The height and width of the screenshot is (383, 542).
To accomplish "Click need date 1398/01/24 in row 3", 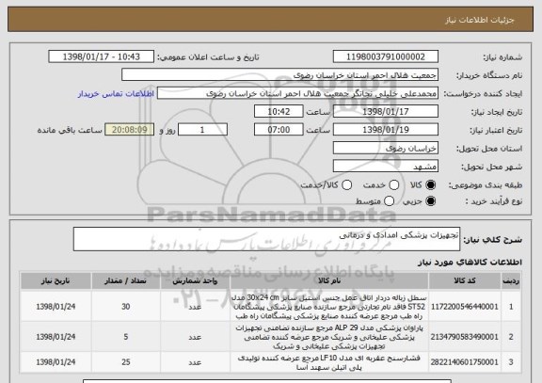I will pos(56,362).
